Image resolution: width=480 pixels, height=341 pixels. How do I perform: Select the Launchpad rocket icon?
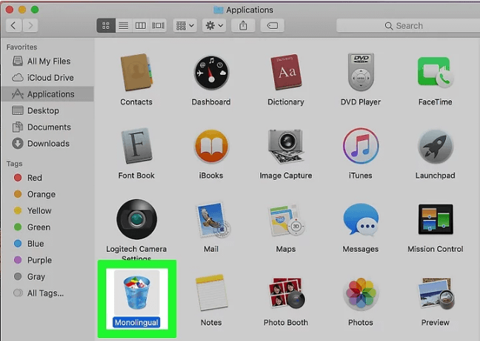pos(436,147)
